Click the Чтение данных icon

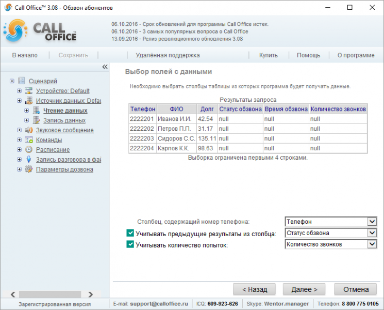click(37, 110)
